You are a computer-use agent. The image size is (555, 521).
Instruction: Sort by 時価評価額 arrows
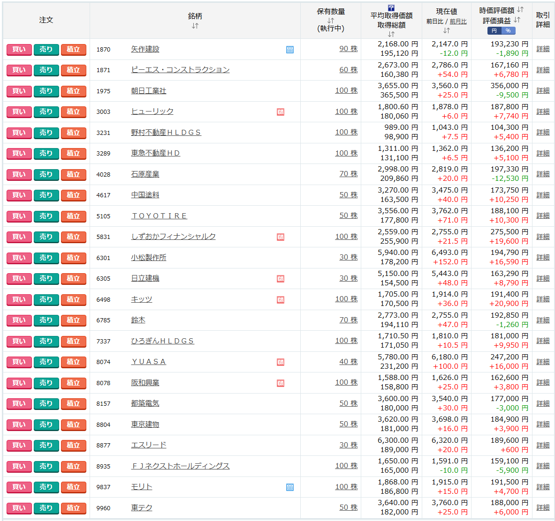(x=520, y=10)
